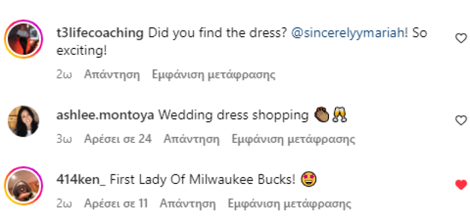Show translation for ashlee.montoya's comment

293,140
